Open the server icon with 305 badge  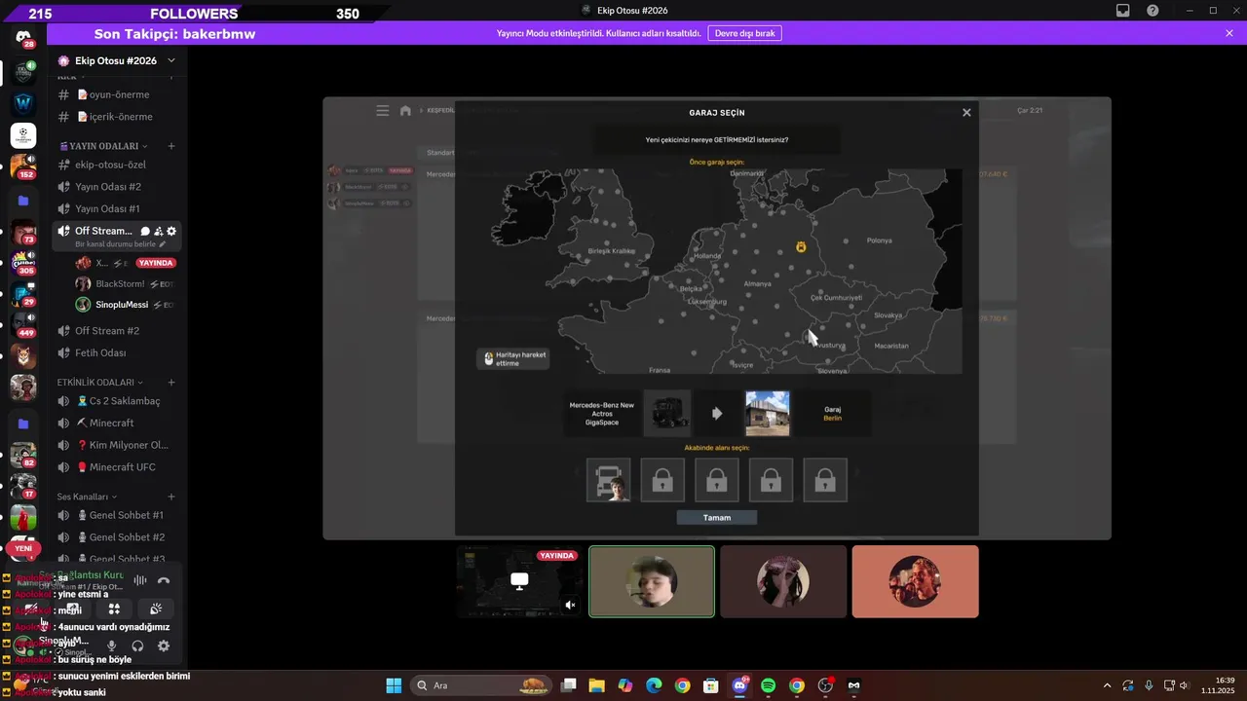coord(23,263)
